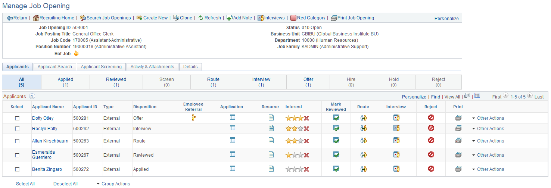Clear interest rating for Benita Zingaro

[306, 169]
